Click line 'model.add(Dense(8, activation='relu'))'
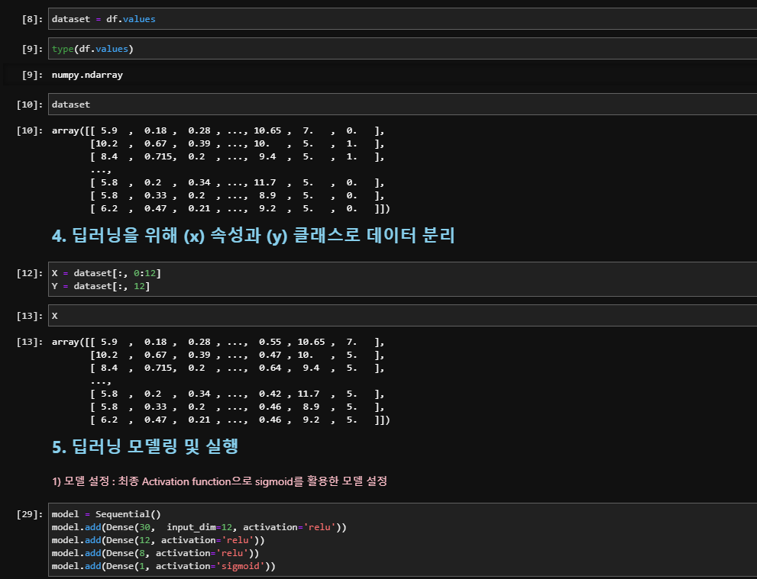 (x=155, y=553)
